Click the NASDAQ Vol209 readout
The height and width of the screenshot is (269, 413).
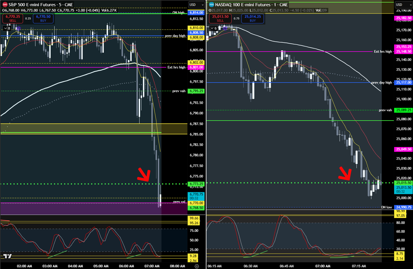321,10
